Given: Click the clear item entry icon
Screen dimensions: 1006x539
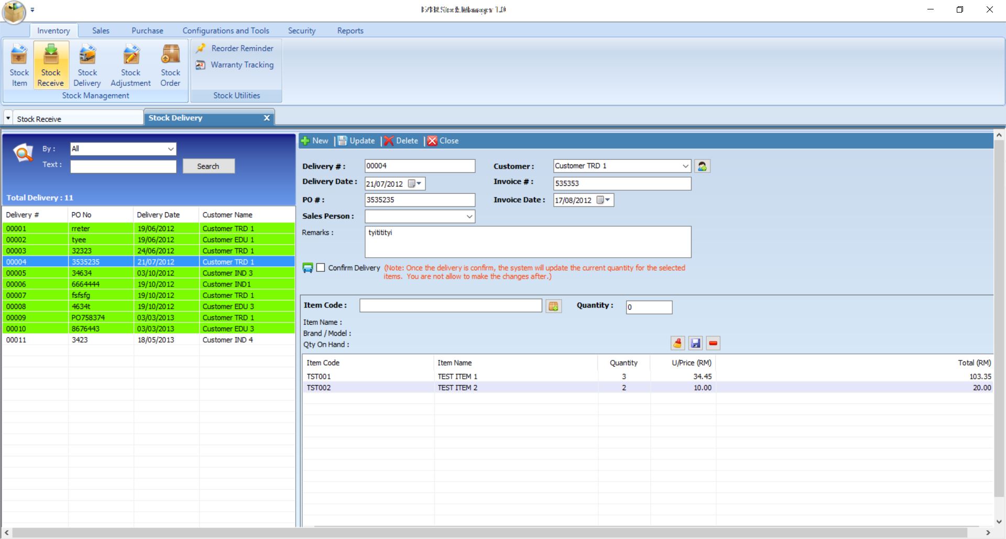Looking at the screenshot, I should tap(677, 343).
